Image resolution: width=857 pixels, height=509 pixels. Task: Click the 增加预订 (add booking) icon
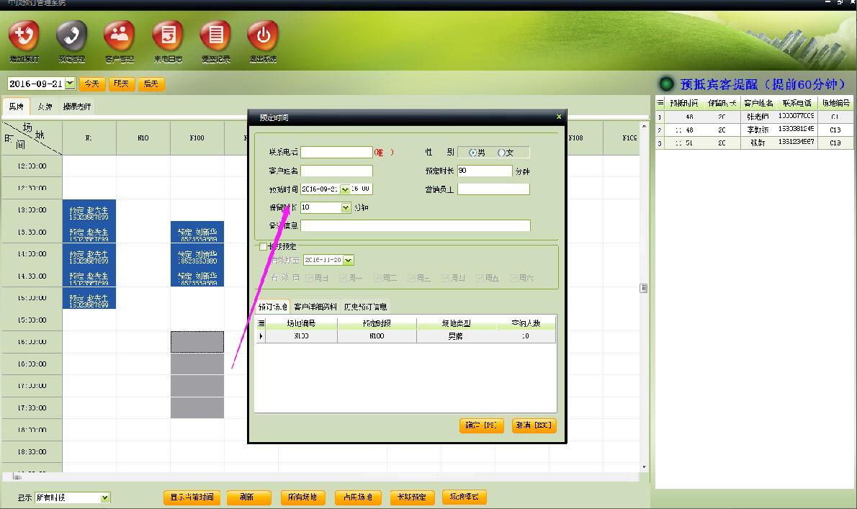(x=24, y=36)
